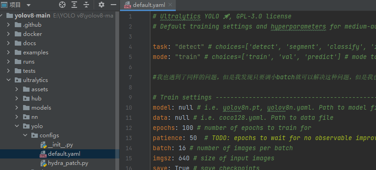The height and width of the screenshot is (170, 376).
Task: Select the docker folder icon
Action: (x=18, y=34)
